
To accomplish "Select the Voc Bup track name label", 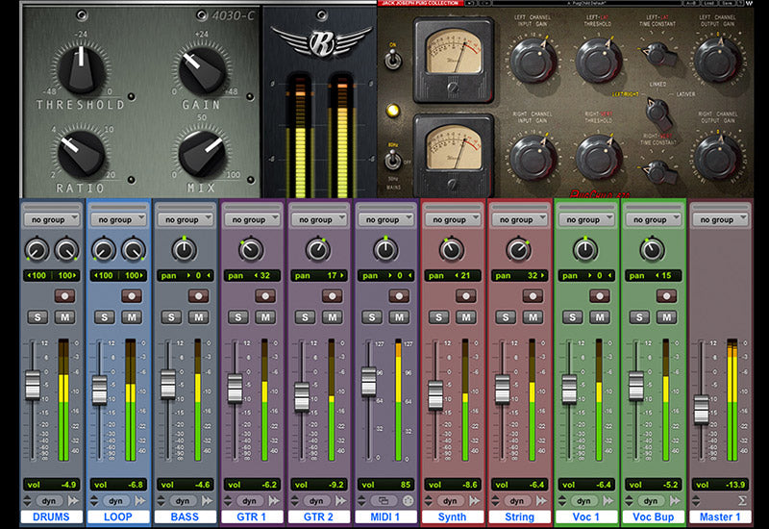I will (x=654, y=517).
